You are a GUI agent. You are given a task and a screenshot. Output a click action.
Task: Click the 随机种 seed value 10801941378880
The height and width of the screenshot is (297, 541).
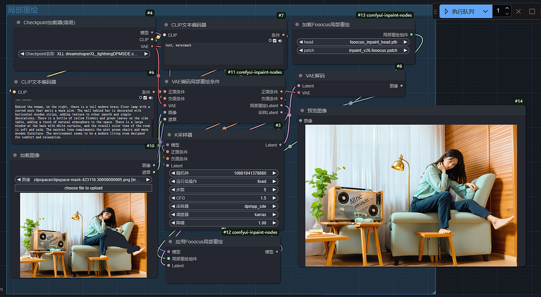(250, 173)
